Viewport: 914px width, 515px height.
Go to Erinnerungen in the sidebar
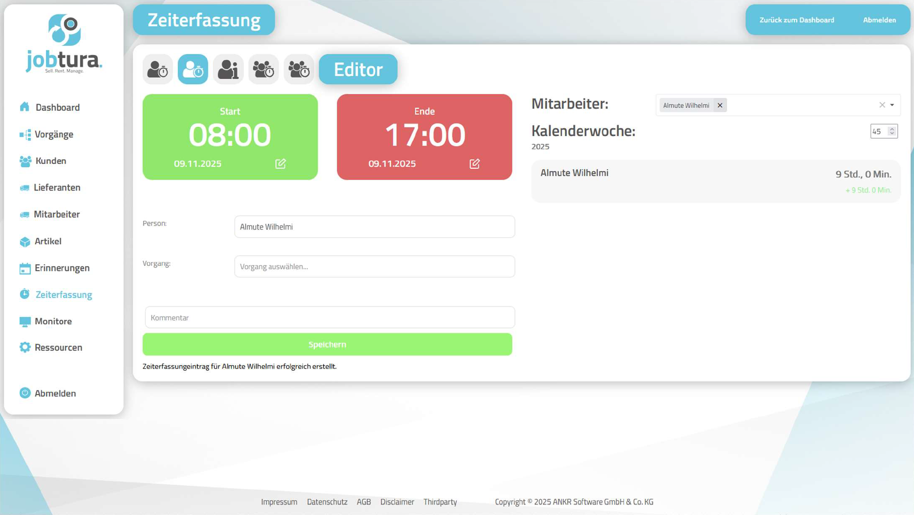click(62, 268)
